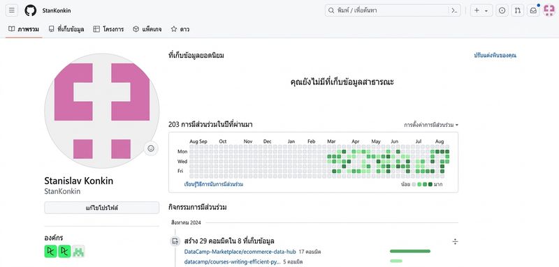The height and width of the screenshot is (267, 559).
Task: Click the ecommerce-data-hub commit progress bar
Action: pyautogui.click(x=410, y=251)
